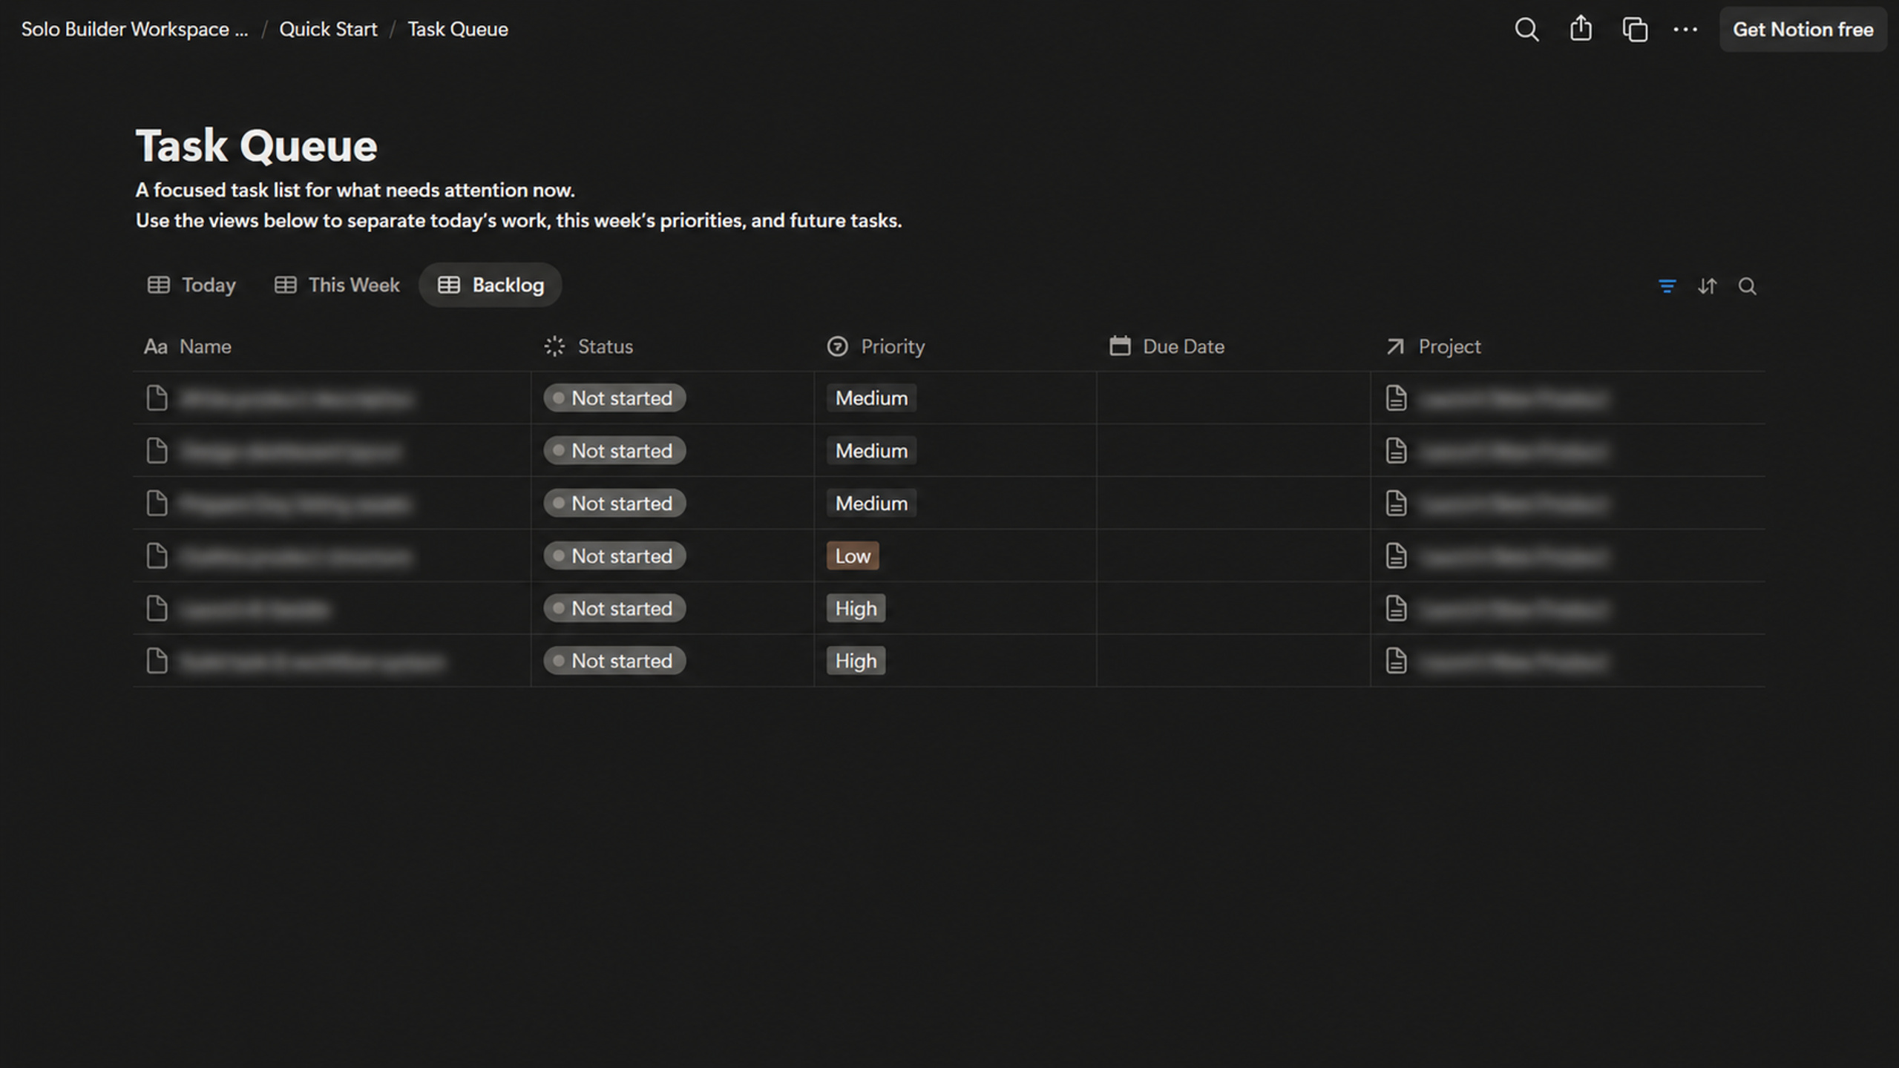Click page icon of the Low priority task
Image resolution: width=1899 pixels, height=1068 pixels.
157,556
